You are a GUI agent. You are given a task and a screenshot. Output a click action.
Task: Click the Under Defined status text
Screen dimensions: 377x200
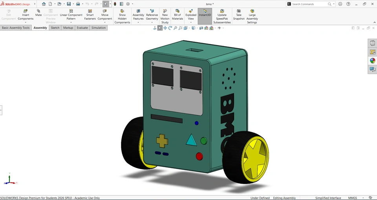pyautogui.click(x=260, y=198)
